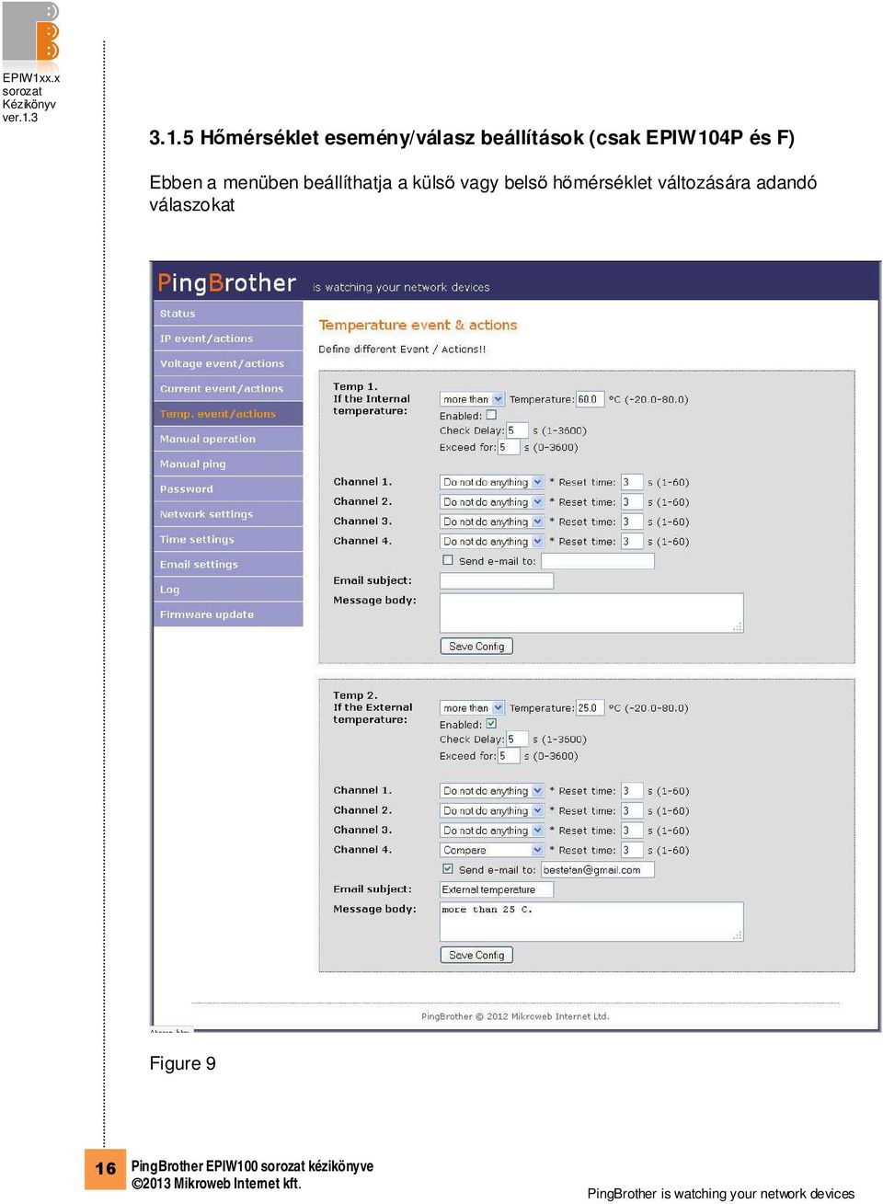Open Current event/actions page
Screen dimensions: 883x1204
pos(228,389)
